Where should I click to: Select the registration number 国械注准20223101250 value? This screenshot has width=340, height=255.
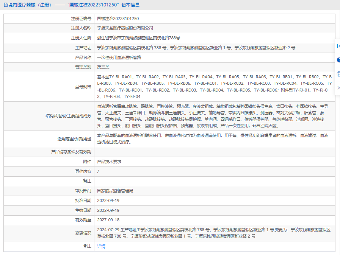(x=118, y=19)
